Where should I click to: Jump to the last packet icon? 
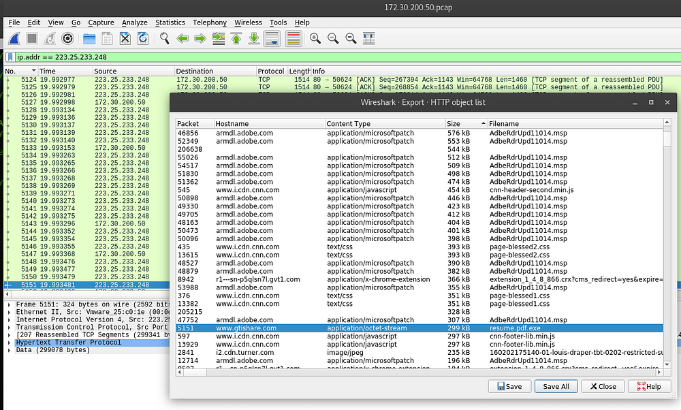[253, 38]
